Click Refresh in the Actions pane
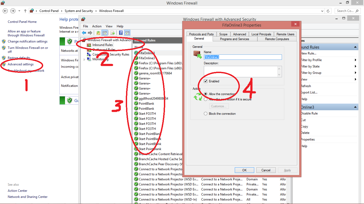 tap(306, 86)
